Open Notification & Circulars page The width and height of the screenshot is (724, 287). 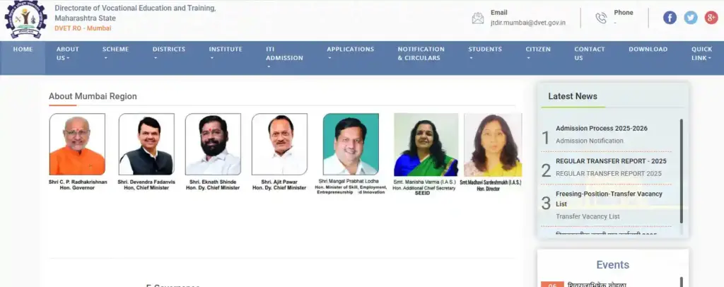(x=421, y=54)
